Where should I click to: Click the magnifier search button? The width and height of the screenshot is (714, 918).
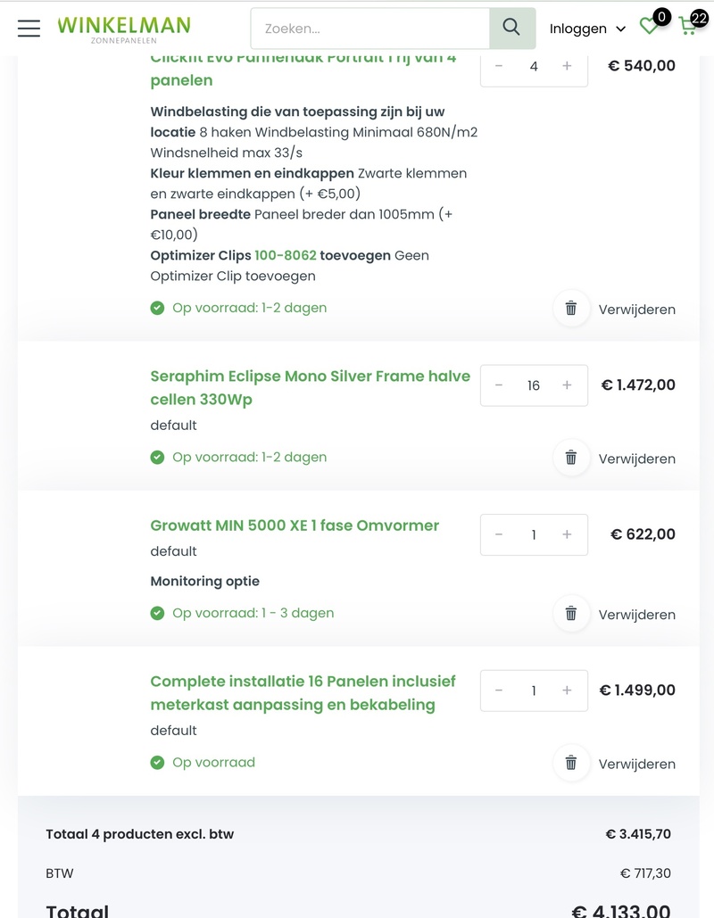coord(511,28)
